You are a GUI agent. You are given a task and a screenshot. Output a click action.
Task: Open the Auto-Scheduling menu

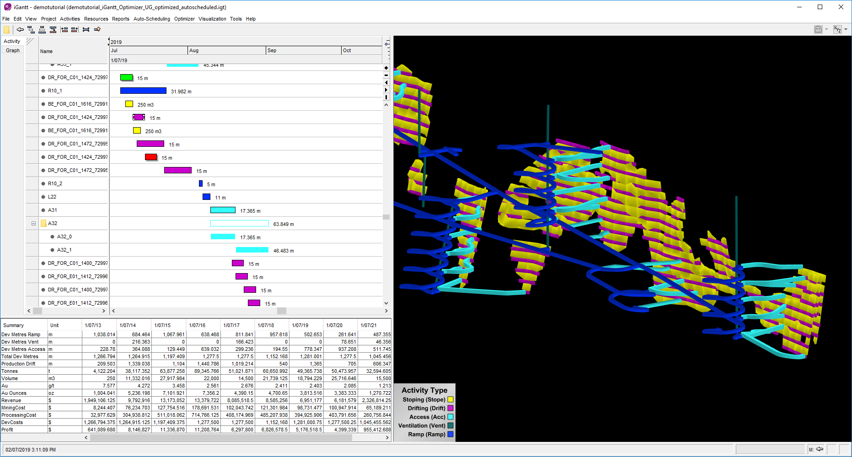click(x=151, y=19)
